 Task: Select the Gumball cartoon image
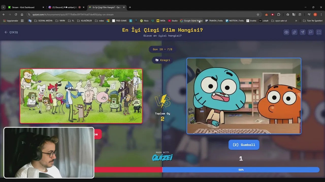pos(244,96)
